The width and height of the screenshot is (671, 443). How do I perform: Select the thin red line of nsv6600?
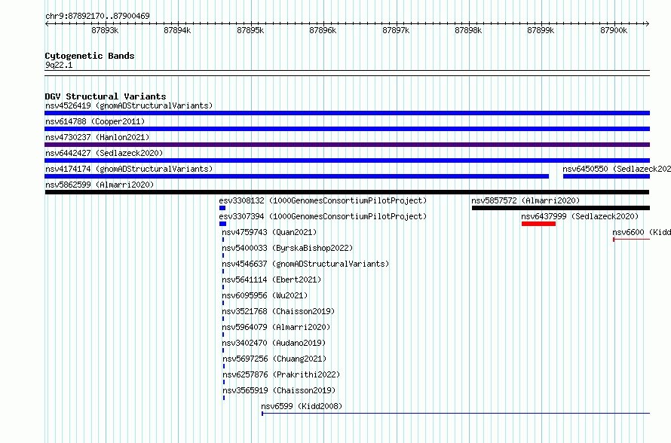click(x=631, y=240)
